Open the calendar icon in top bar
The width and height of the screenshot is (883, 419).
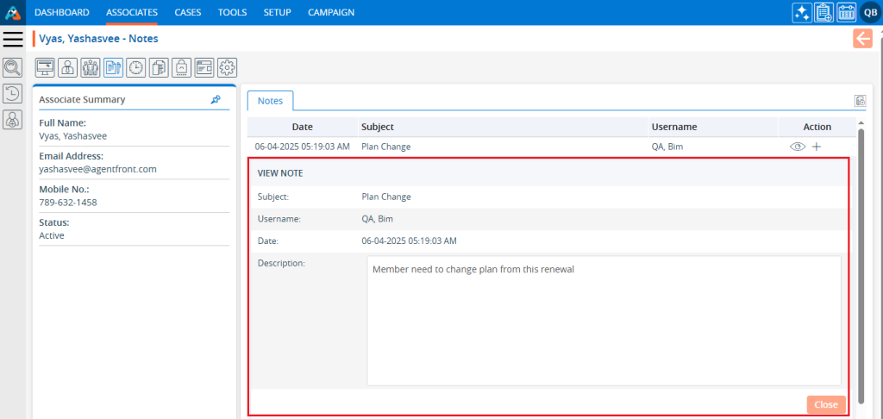846,12
